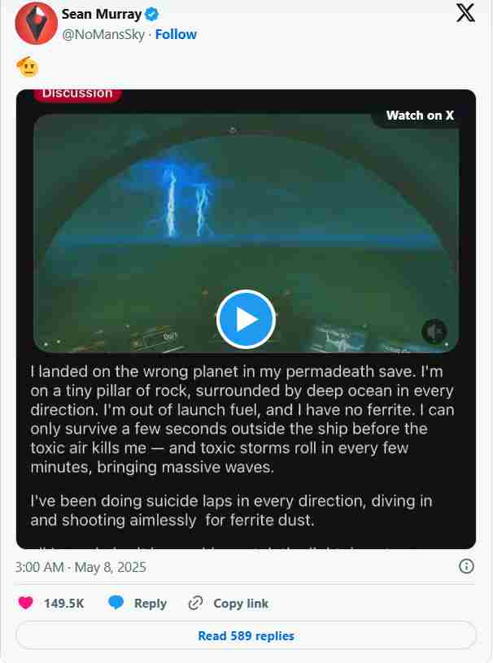This screenshot has width=493, height=663.
Task: Click the Sean Murray display name
Action: tap(102, 15)
